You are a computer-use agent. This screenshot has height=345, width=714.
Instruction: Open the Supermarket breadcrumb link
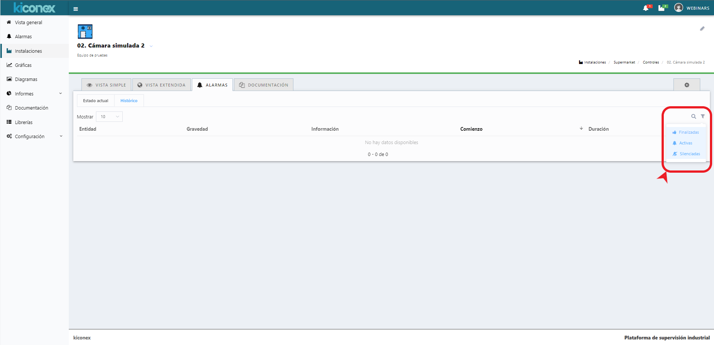624,62
